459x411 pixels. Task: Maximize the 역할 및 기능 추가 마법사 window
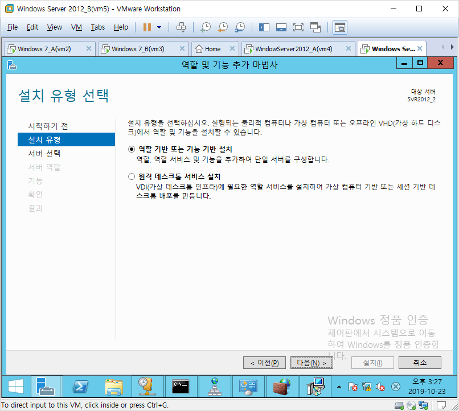(x=420, y=63)
